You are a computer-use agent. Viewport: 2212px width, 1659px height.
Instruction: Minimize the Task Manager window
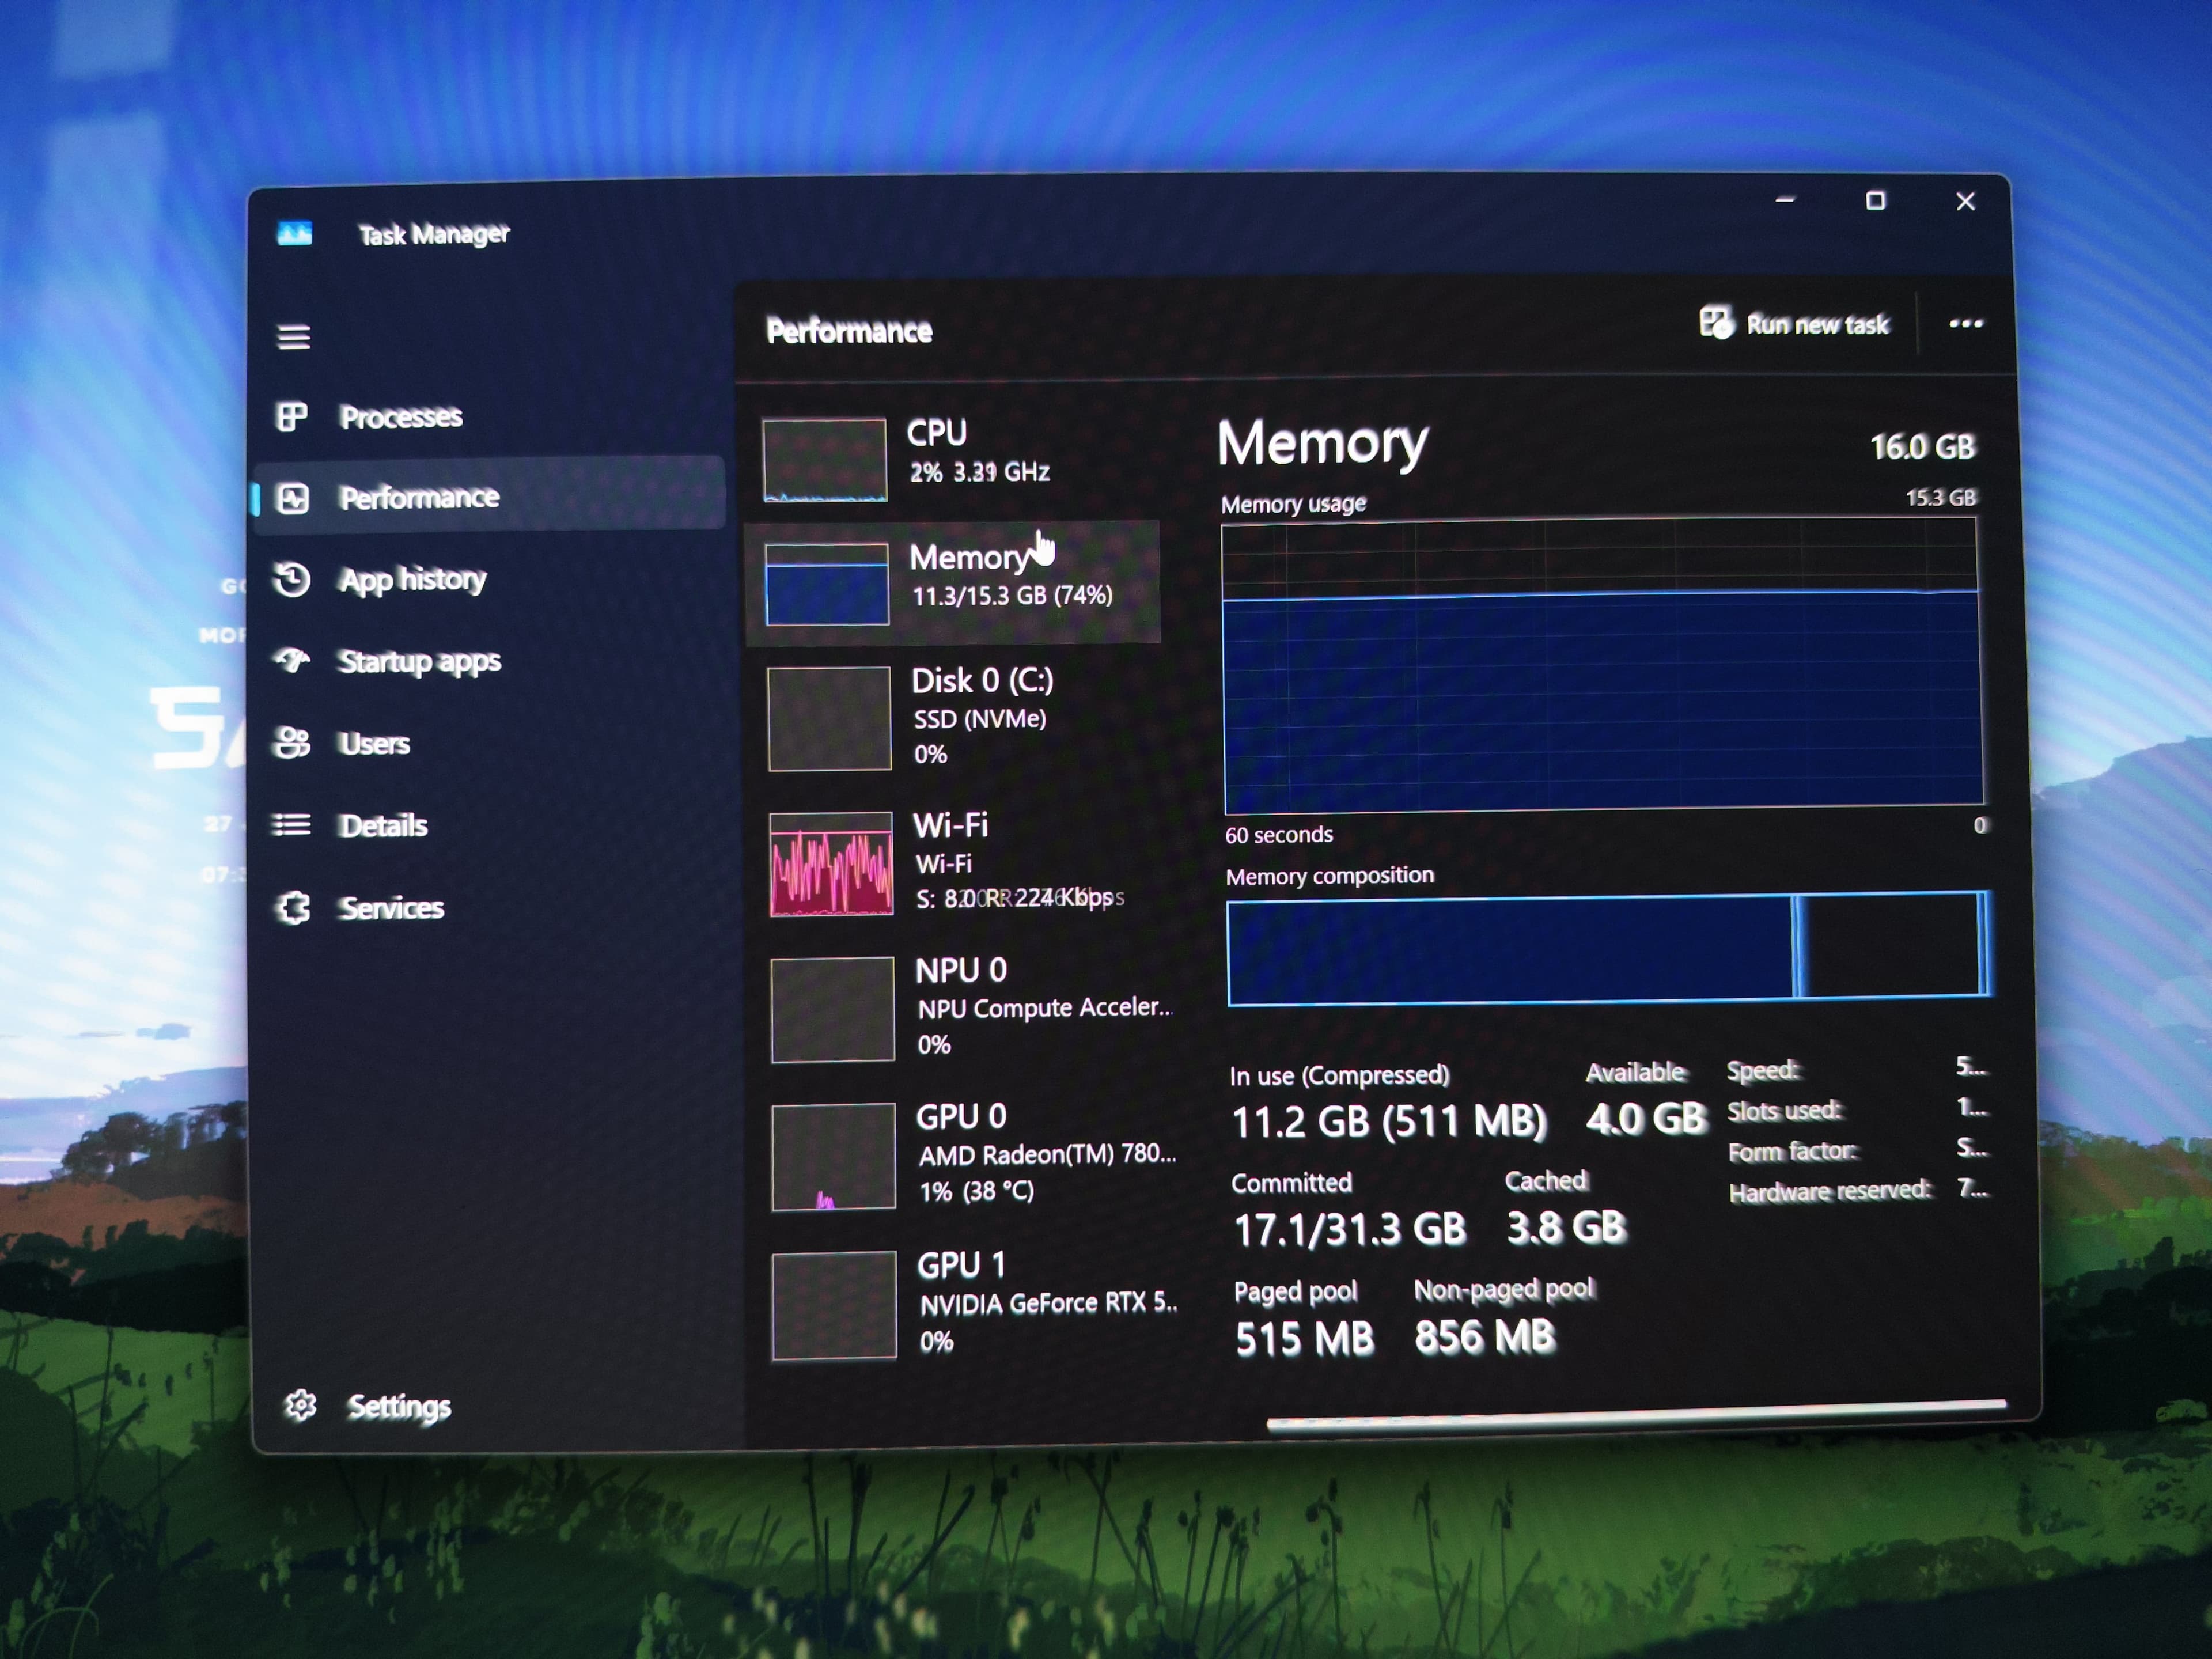coord(1784,200)
